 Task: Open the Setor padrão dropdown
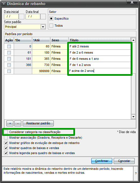coord(43,27)
